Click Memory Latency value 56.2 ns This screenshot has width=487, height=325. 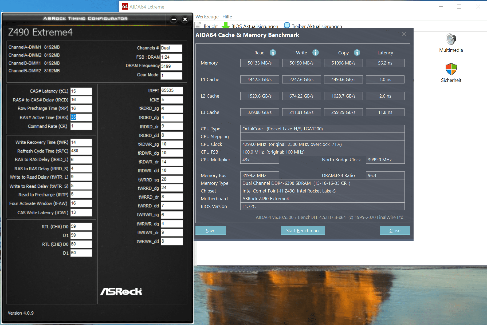tap(385, 63)
